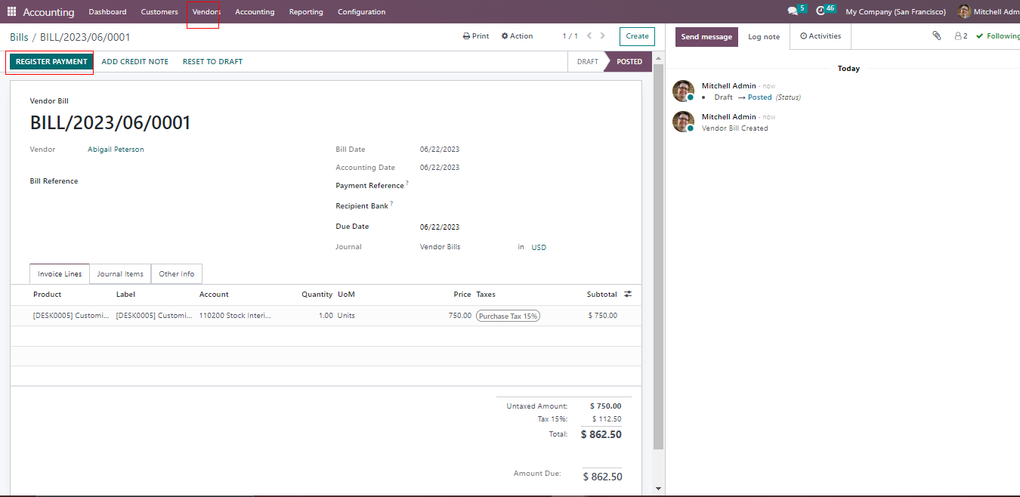Click the paperclip attachments icon
The height and width of the screenshot is (497, 1020).
937,35
